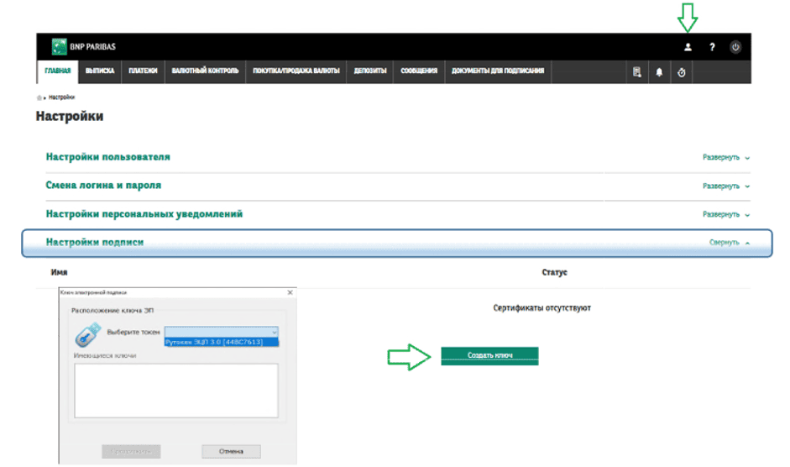Collapse the Настройки подписи section
Image resolution: width=790 pixels, height=467 pixels.
(x=729, y=243)
